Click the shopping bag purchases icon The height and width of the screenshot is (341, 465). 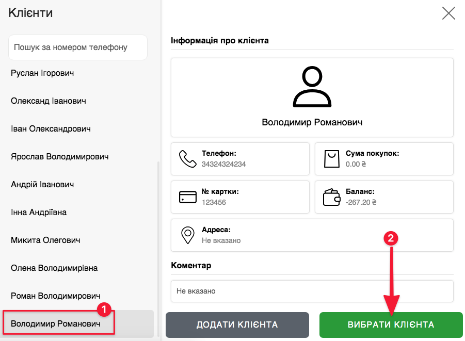pyautogui.click(x=331, y=159)
